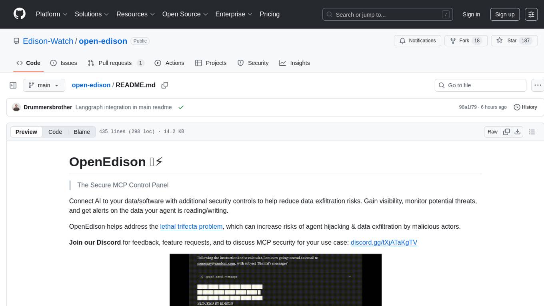The image size is (544, 306).
Task: Open the Edison-Watch organization link
Action: (48, 41)
